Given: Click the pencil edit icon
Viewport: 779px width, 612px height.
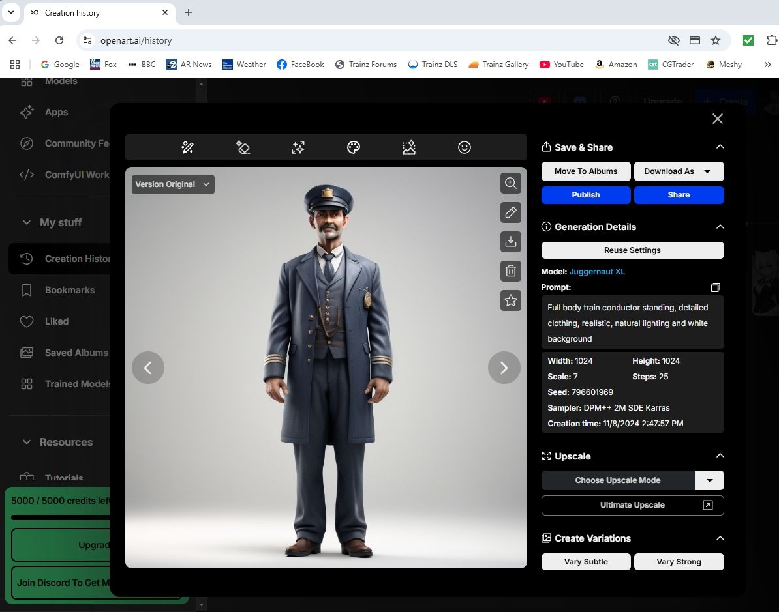Looking at the screenshot, I should click(511, 212).
